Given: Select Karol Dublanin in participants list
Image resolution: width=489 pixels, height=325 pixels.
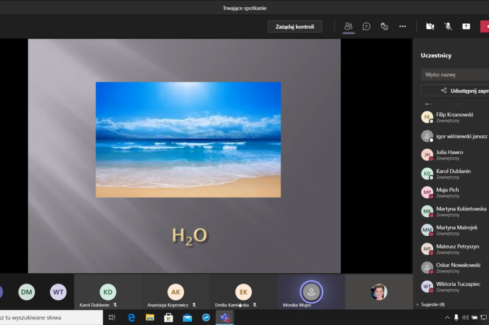Looking at the screenshot, I should point(455,173).
